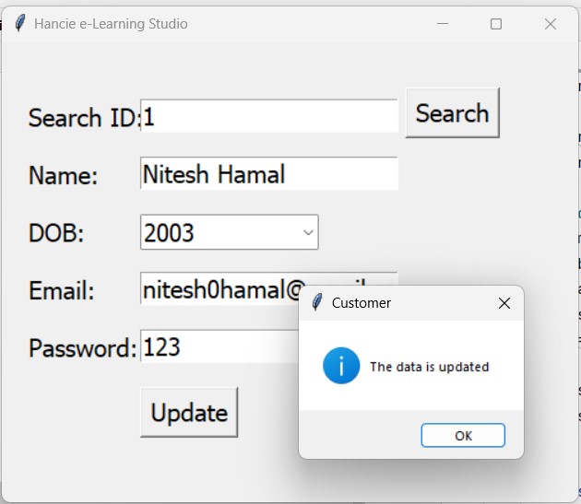The image size is (581, 504).
Task: Minimize the Hancie e-Learning Studio window
Action: 442,24
